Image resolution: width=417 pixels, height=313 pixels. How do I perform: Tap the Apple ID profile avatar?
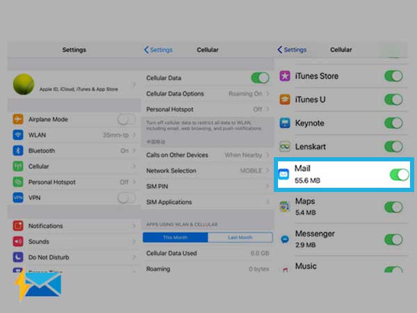24,84
